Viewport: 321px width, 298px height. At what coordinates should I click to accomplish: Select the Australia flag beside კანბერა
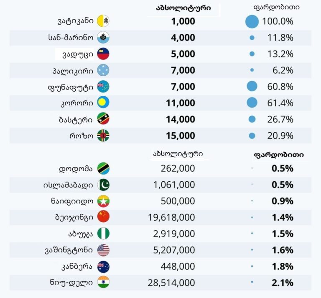pos(103,266)
